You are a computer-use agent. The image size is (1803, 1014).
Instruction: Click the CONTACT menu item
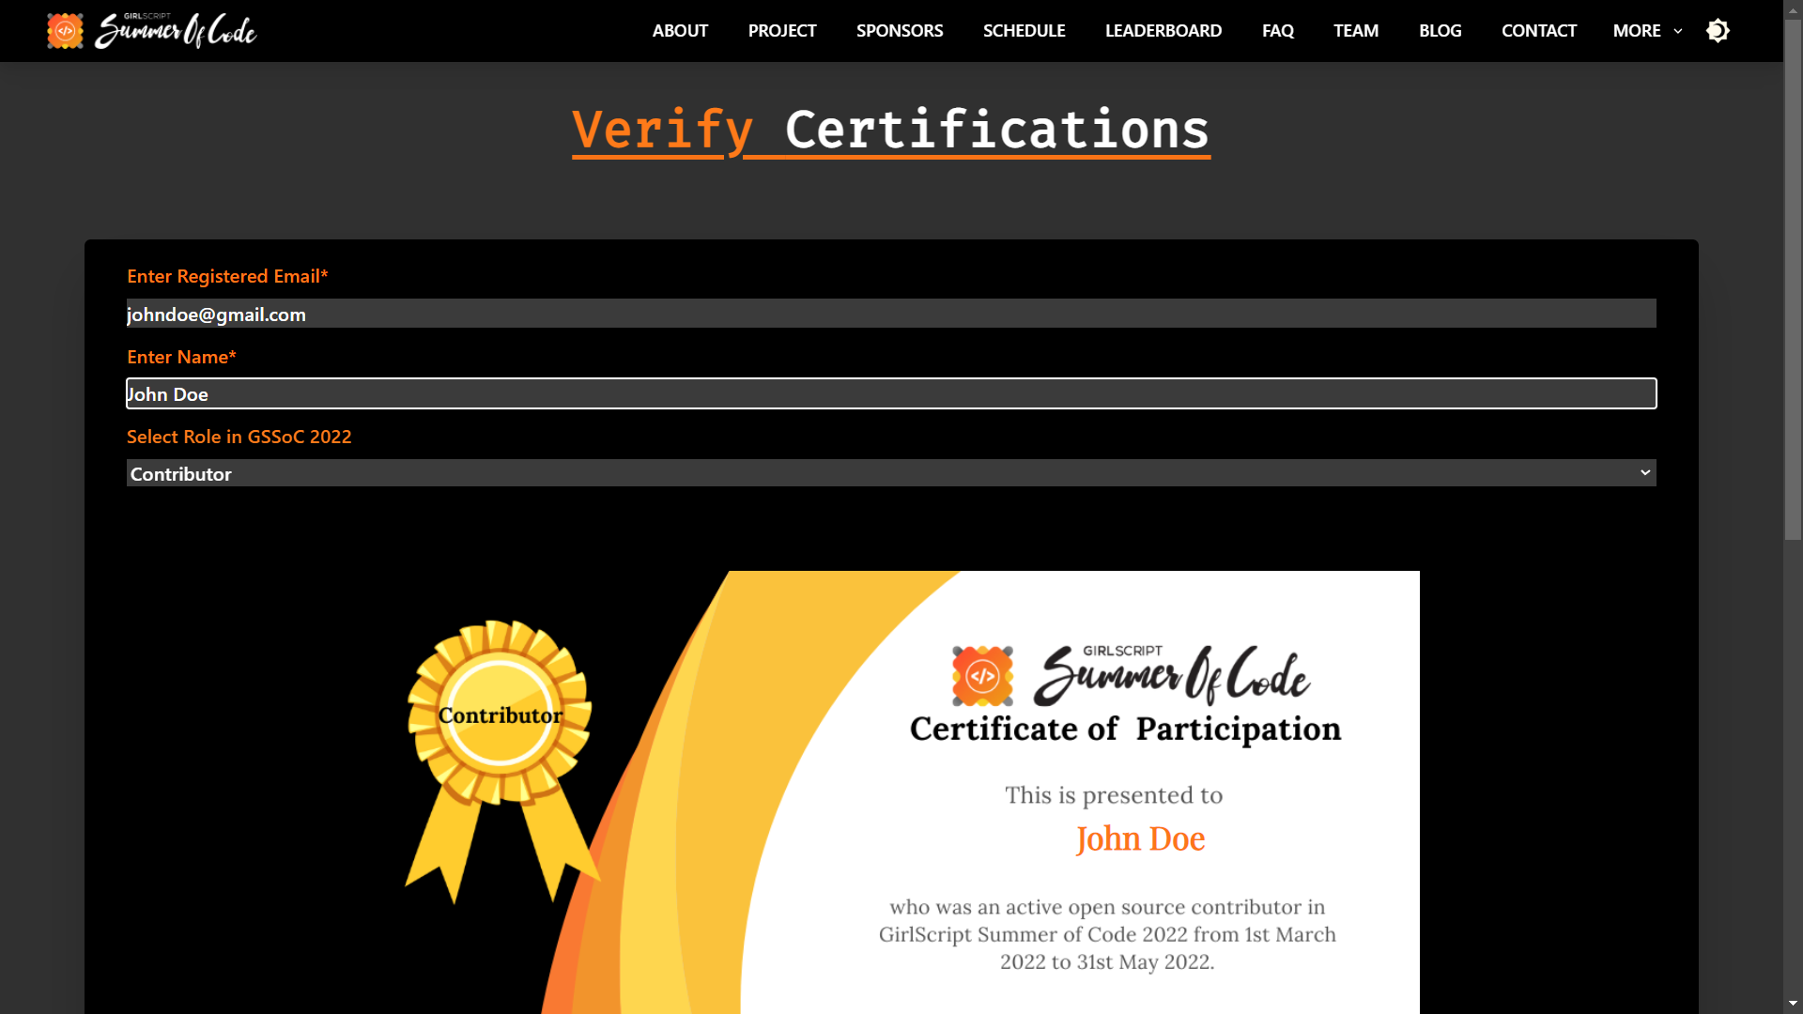click(x=1539, y=30)
